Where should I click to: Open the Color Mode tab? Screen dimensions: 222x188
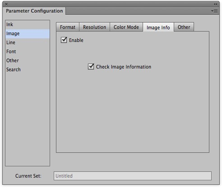point(126,27)
